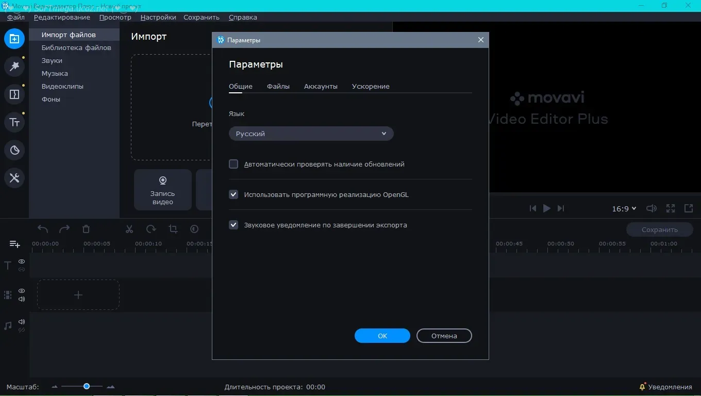
Task: Click the timeline zoom slider handle
Action: pyautogui.click(x=87, y=386)
